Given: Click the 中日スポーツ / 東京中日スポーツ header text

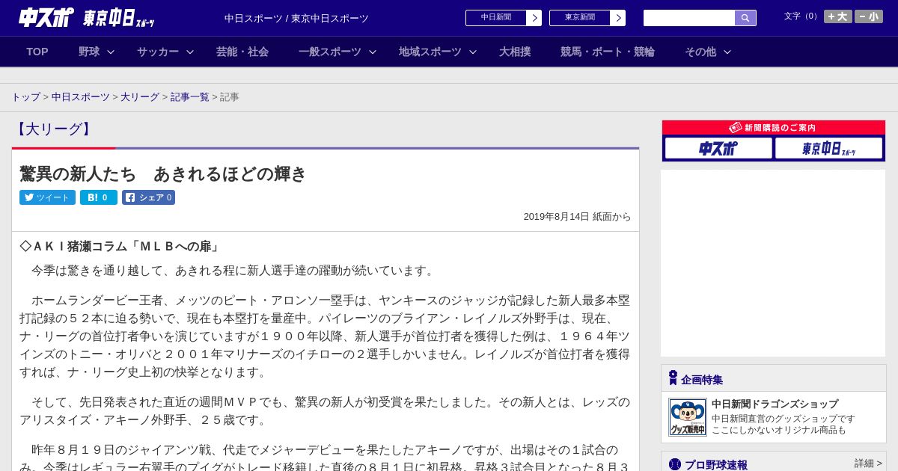Looking at the screenshot, I should pyautogui.click(x=296, y=19).
